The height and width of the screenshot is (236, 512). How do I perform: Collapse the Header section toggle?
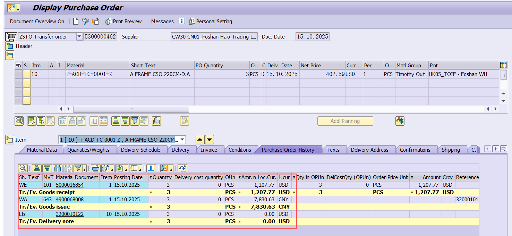(10, 46)
